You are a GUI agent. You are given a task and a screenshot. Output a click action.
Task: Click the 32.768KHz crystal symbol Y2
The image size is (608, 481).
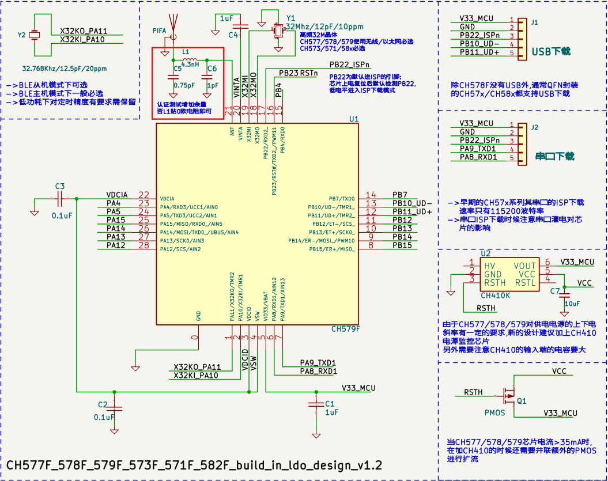[35, 36]
